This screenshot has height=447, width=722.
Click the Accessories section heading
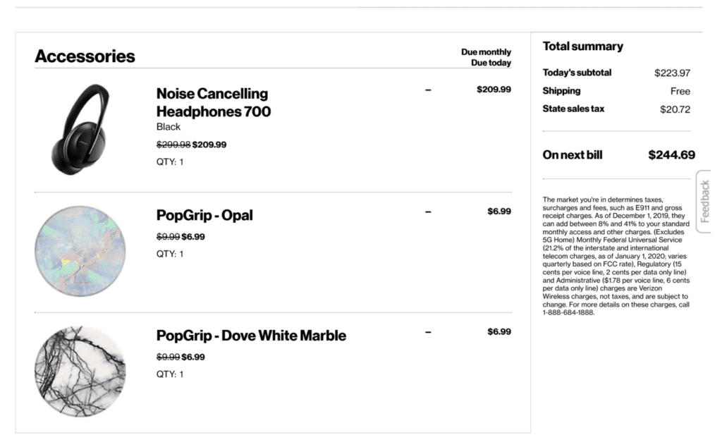(85, 56)
